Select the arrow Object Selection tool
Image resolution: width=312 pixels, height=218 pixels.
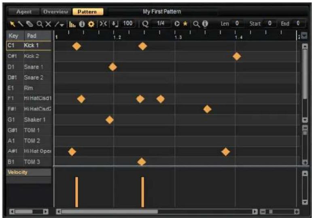coord(13,24)
